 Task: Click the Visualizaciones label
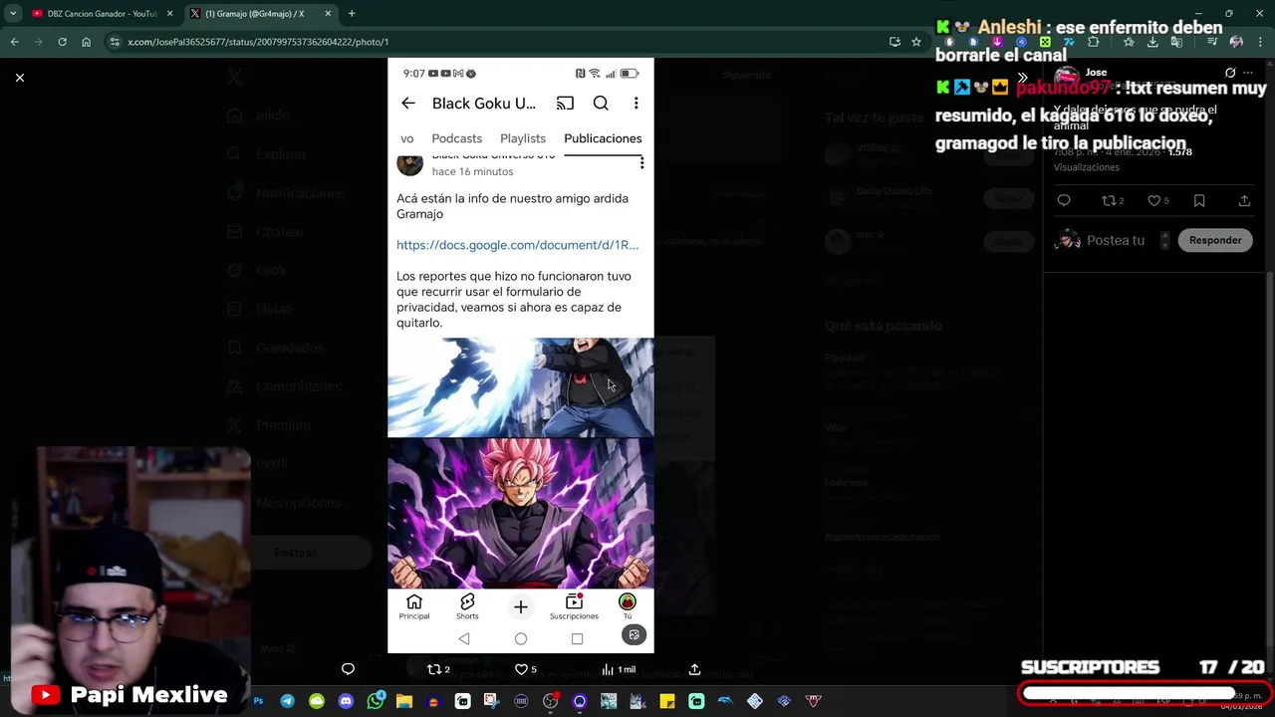1087,167
